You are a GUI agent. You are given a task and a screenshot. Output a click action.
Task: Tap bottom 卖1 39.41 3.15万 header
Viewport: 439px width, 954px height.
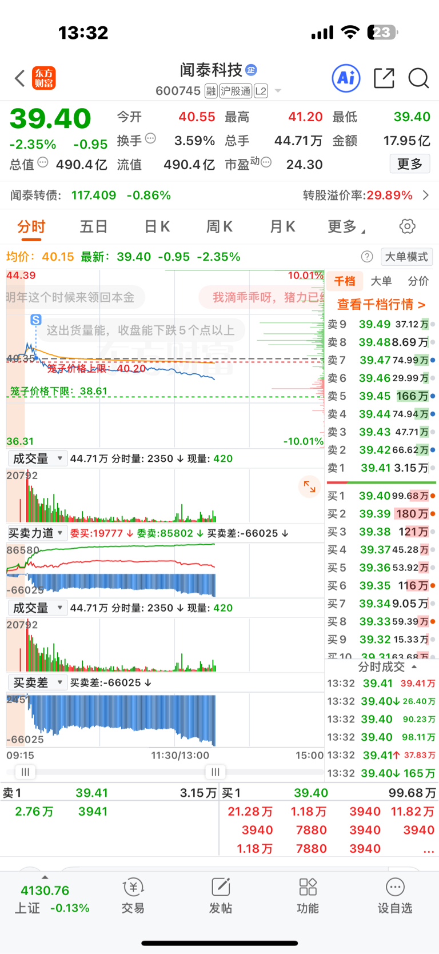pyautogui.click(x=109, y=793)
